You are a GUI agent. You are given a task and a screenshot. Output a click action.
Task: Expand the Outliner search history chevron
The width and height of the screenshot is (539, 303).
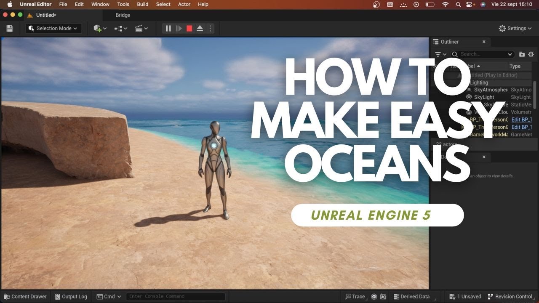point(510,54)
